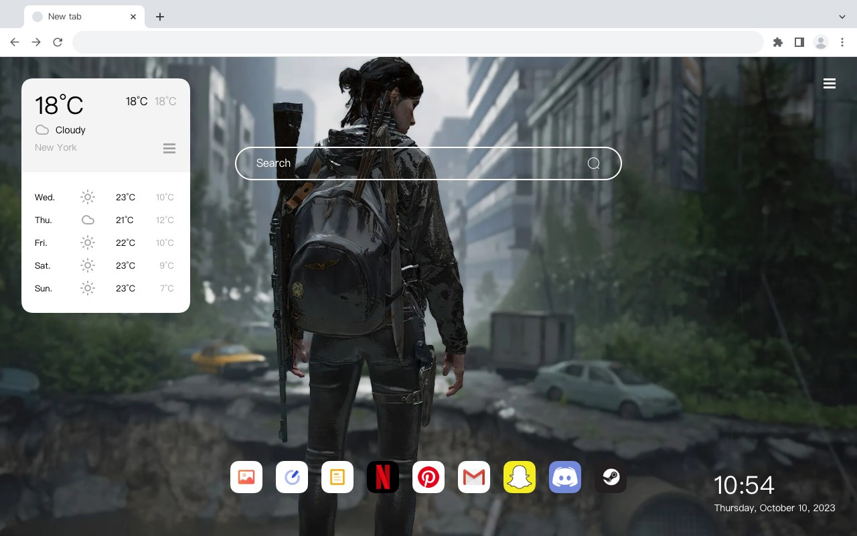The height and width of the screenshot is (536, 857).
Task: Click the 10:54 clock display
Action: tap(744, 485)
